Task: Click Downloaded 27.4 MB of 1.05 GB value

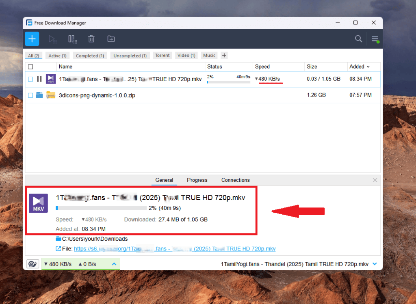Action: 183,220
